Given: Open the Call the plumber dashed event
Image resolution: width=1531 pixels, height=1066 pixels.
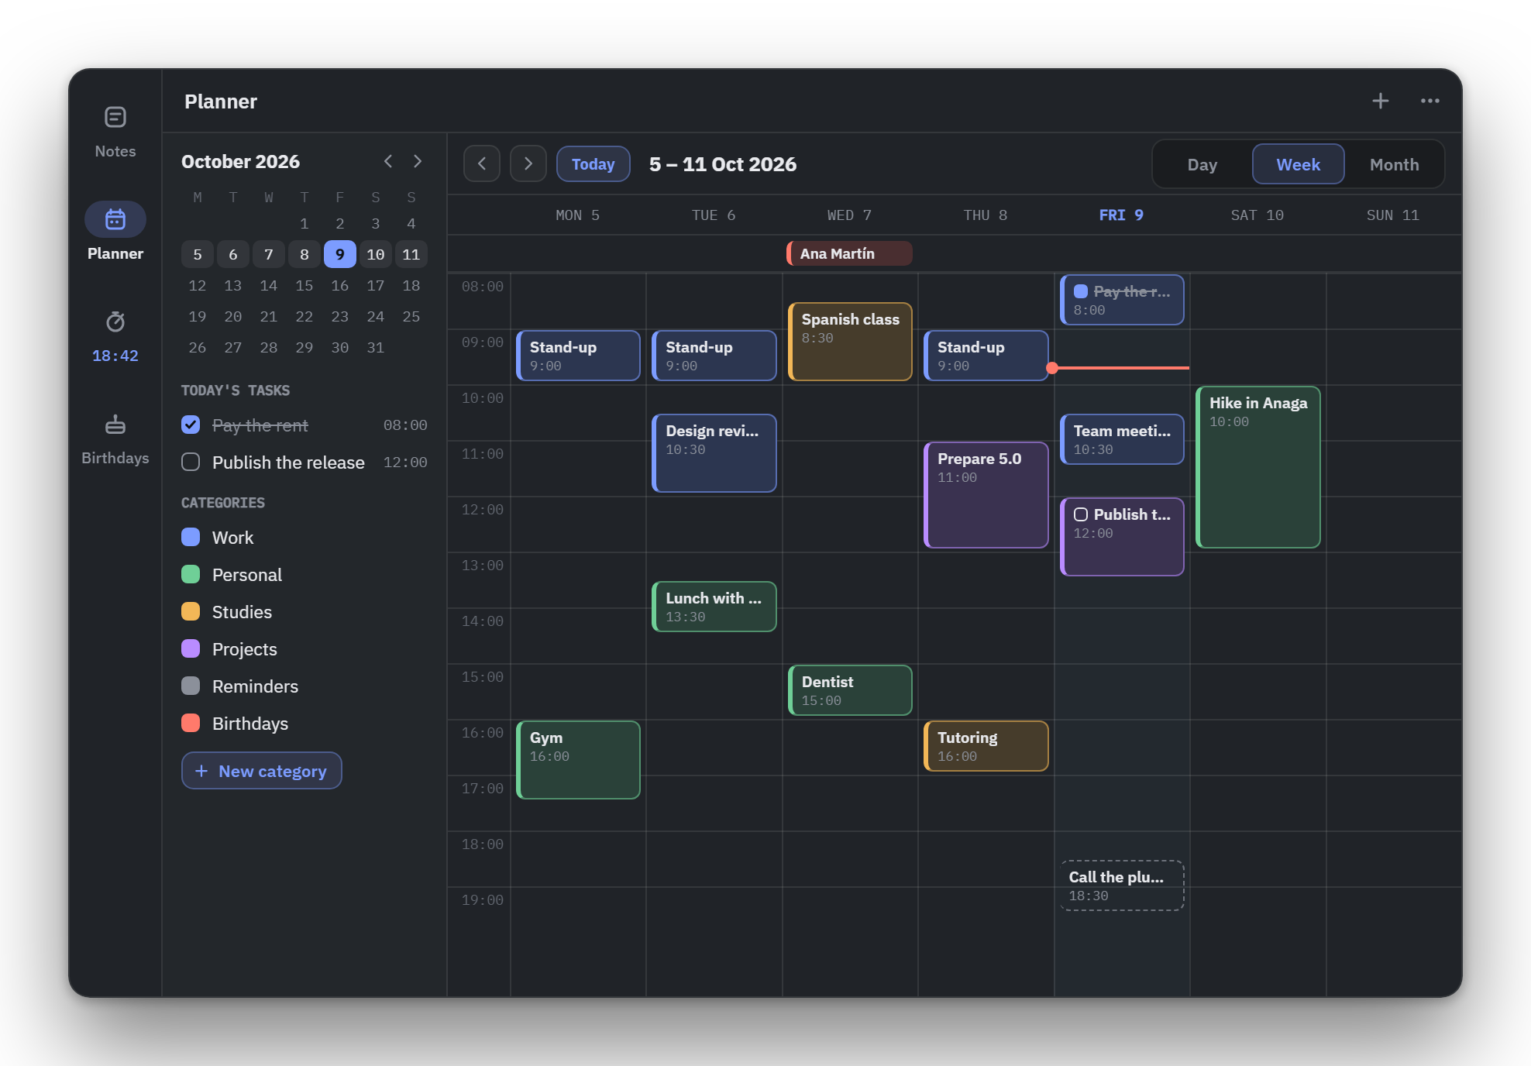Looking at the screenshot, I should coord(1122,885).
